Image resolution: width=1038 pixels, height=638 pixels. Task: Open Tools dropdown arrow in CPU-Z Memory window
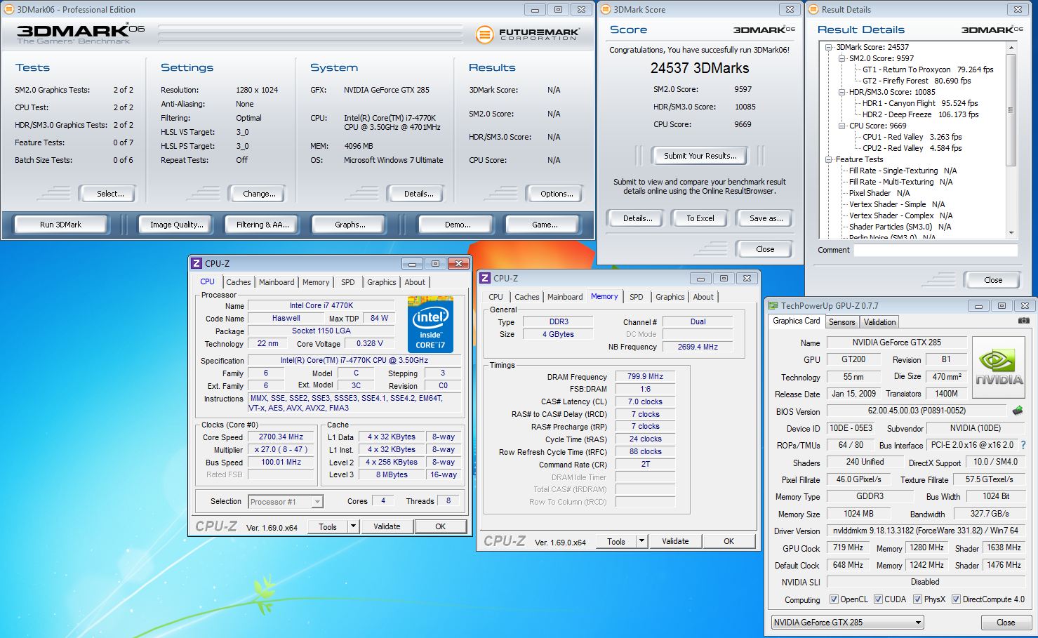tap(641, 541)
